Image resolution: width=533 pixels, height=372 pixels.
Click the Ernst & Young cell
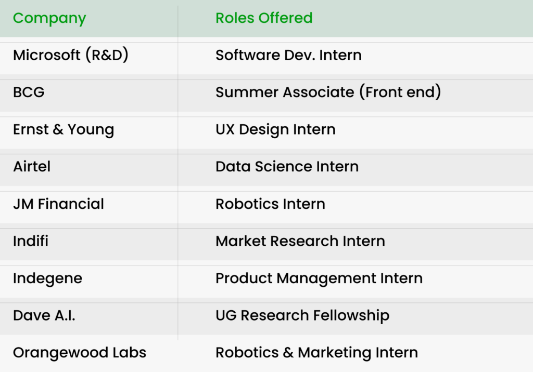tap(64, 130)
